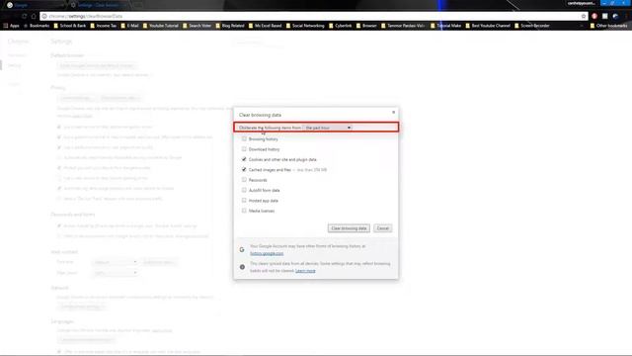Click the blue round extension icon
This screenshot has width=632, height=356.
tap(615, 16)
